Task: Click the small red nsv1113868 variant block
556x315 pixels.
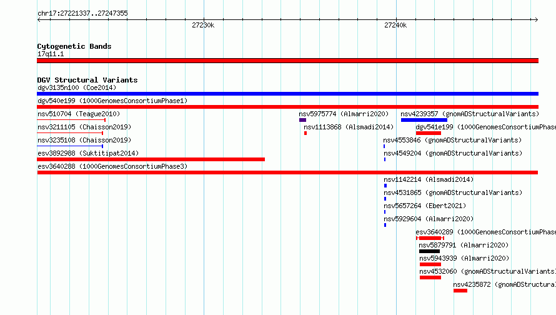Action: (305, 133)
